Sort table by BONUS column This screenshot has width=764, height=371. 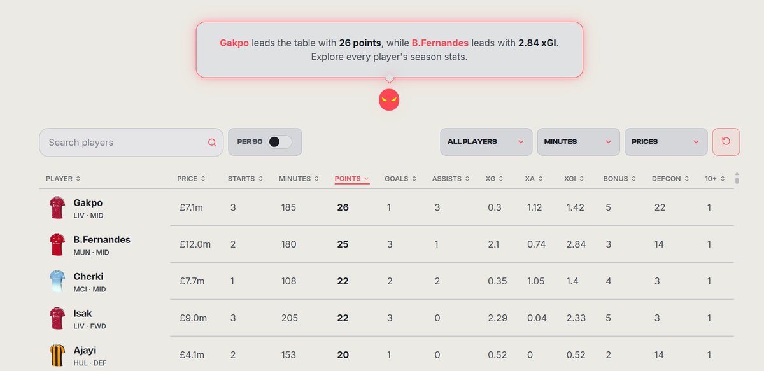(619, 179)
